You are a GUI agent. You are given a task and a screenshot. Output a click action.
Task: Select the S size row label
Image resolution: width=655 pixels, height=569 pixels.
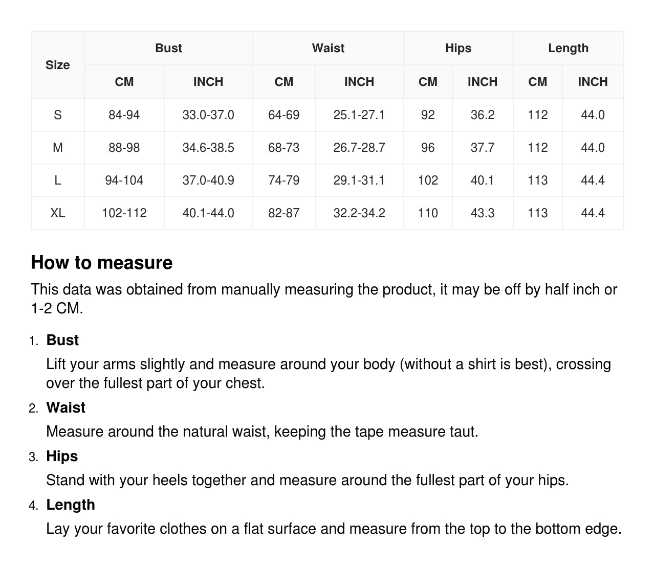point(57,115)
